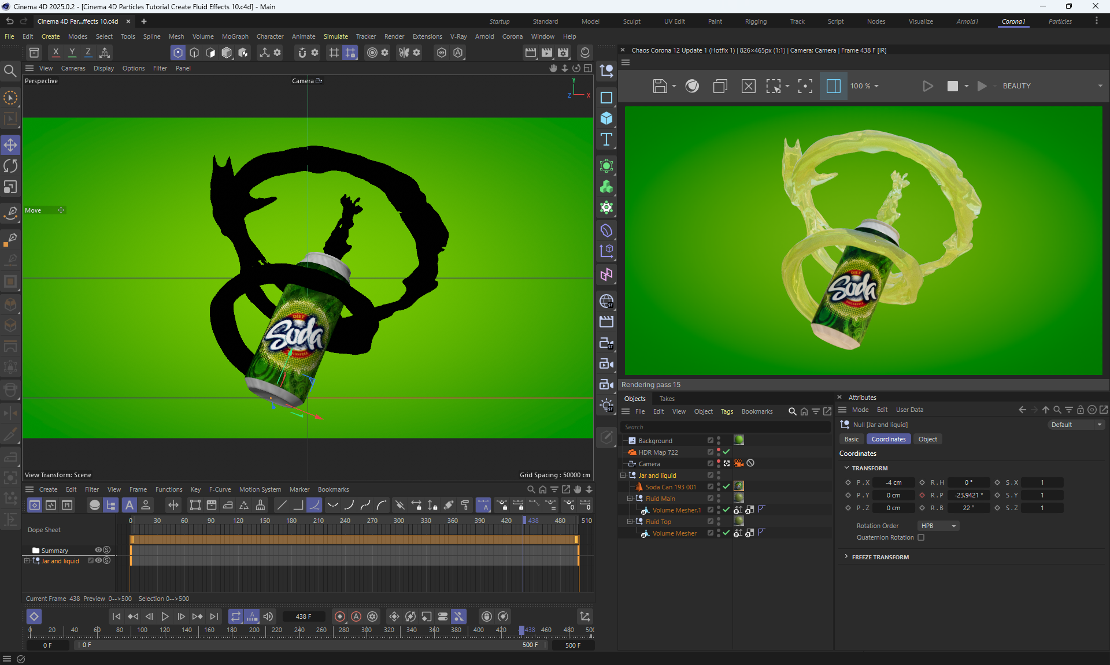Click the Basic button in Attributes
Screen dimensions: 1110x665
[851, 439]
